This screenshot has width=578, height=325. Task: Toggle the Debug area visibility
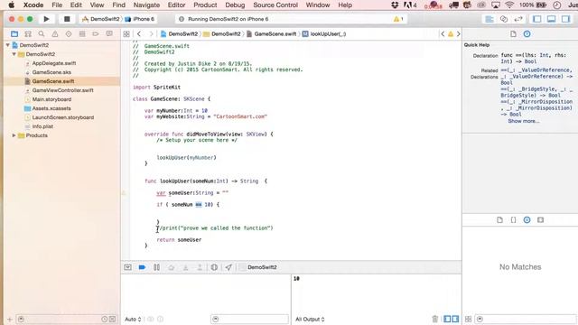click(x=552, y=19)
